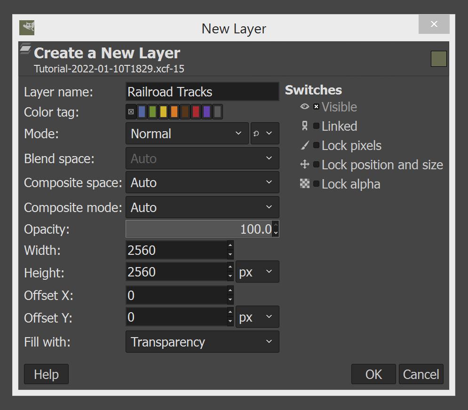Viewport: 468px width, 410px height.
Task: Open the Composite mode Auto dropdown
Action: (x=202, y=207)
